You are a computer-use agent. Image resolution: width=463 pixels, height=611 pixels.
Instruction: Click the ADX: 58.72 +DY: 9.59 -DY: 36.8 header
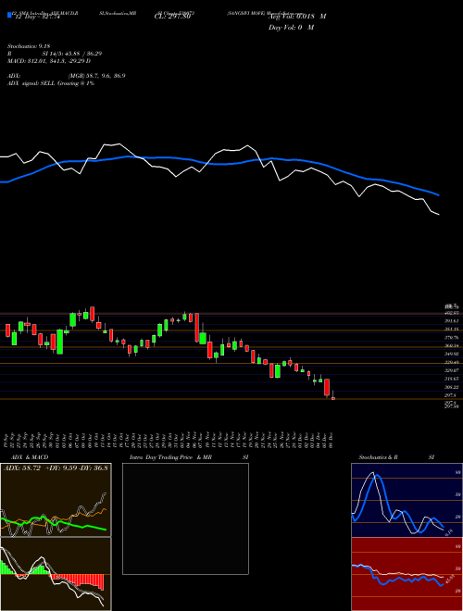(56, 468)
